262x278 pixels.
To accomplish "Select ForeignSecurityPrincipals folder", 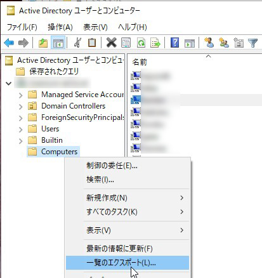I will click(x=75, y=117).
